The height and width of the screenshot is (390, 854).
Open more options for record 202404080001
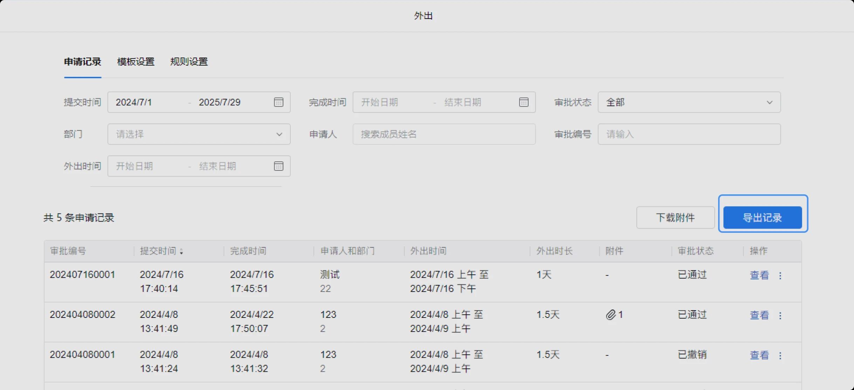tap(780, 355)
